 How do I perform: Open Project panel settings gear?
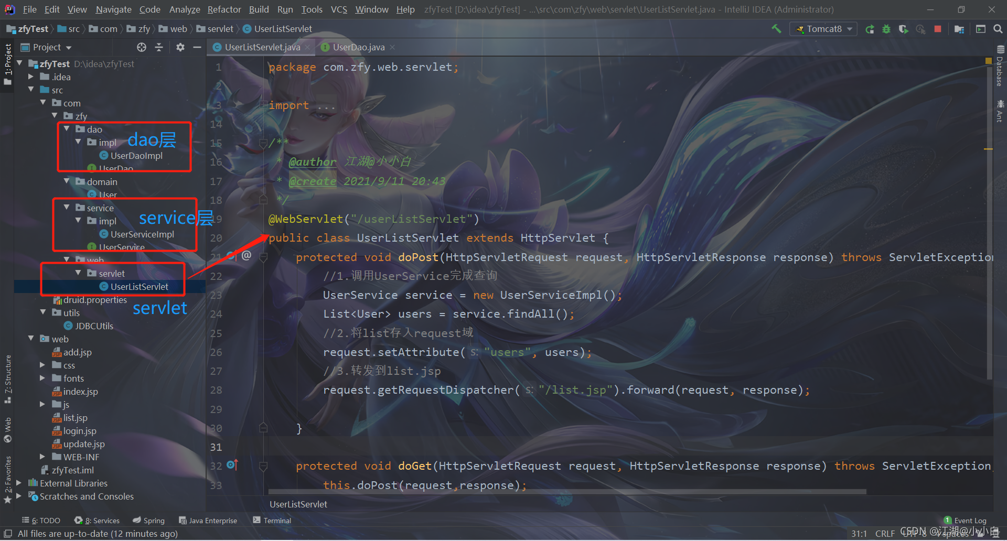[180, 47]
